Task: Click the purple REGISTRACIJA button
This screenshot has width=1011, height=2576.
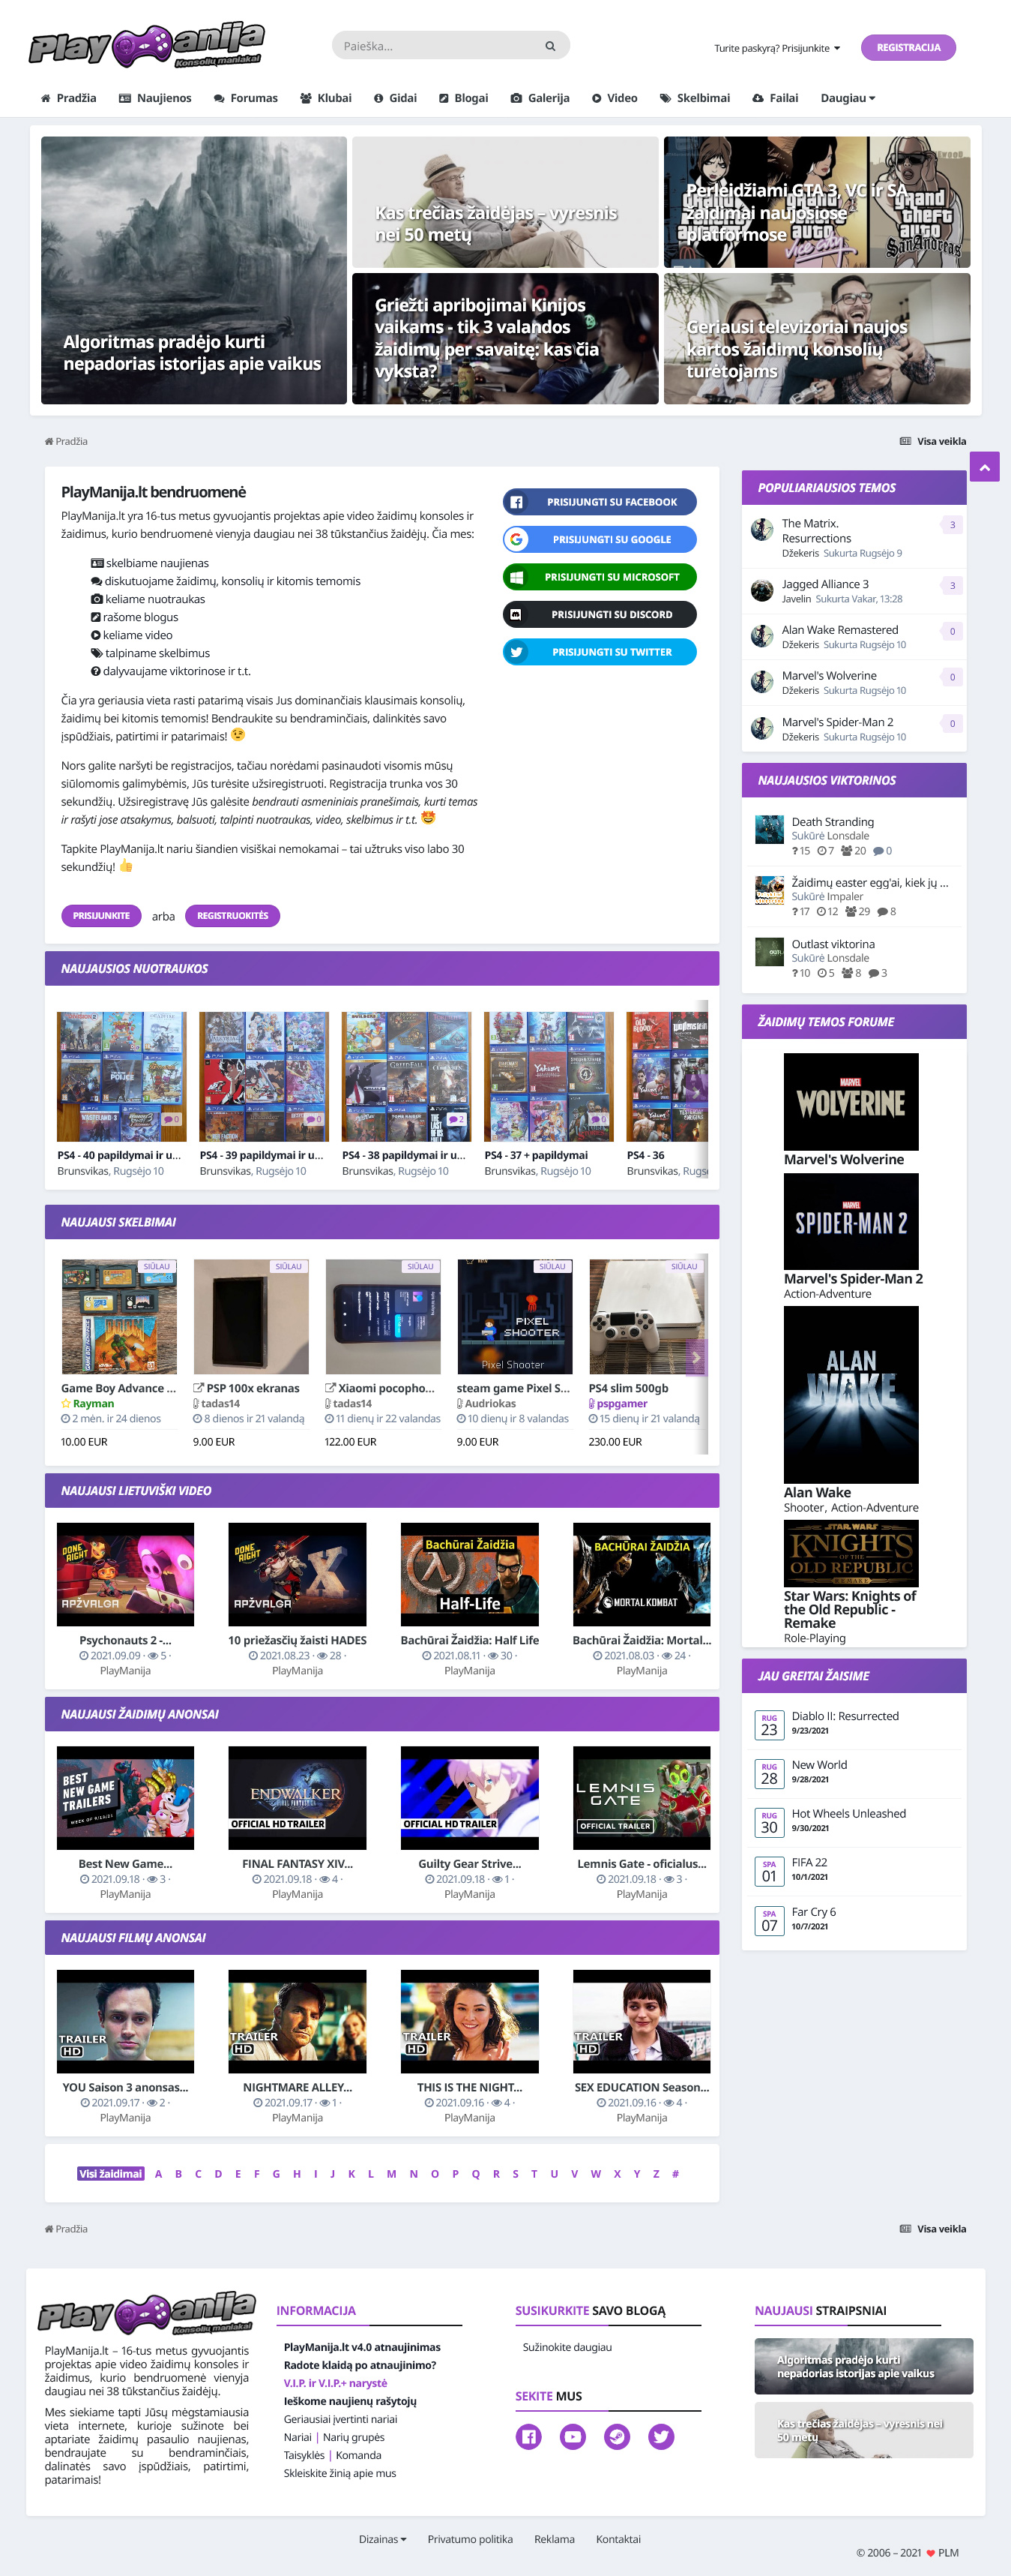Action: (x=908, y=48)
